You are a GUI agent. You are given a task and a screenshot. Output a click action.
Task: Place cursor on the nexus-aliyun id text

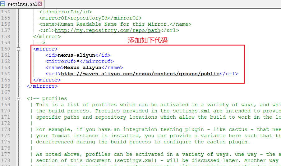coord(76,55)
